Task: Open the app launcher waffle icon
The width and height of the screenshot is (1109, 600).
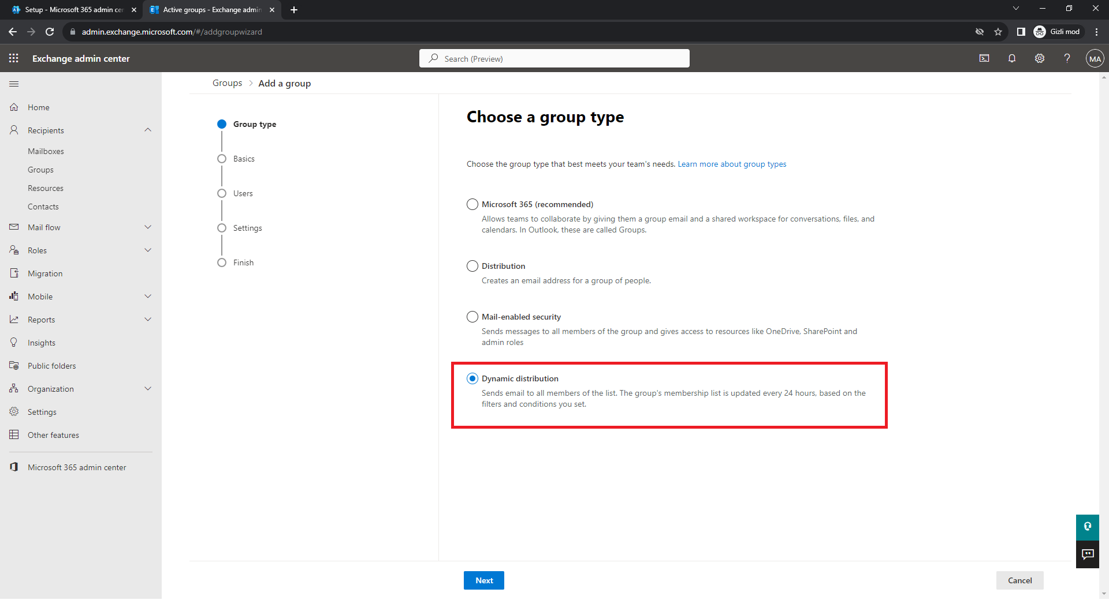Action: pyautogui.click(x=14, y=58)
